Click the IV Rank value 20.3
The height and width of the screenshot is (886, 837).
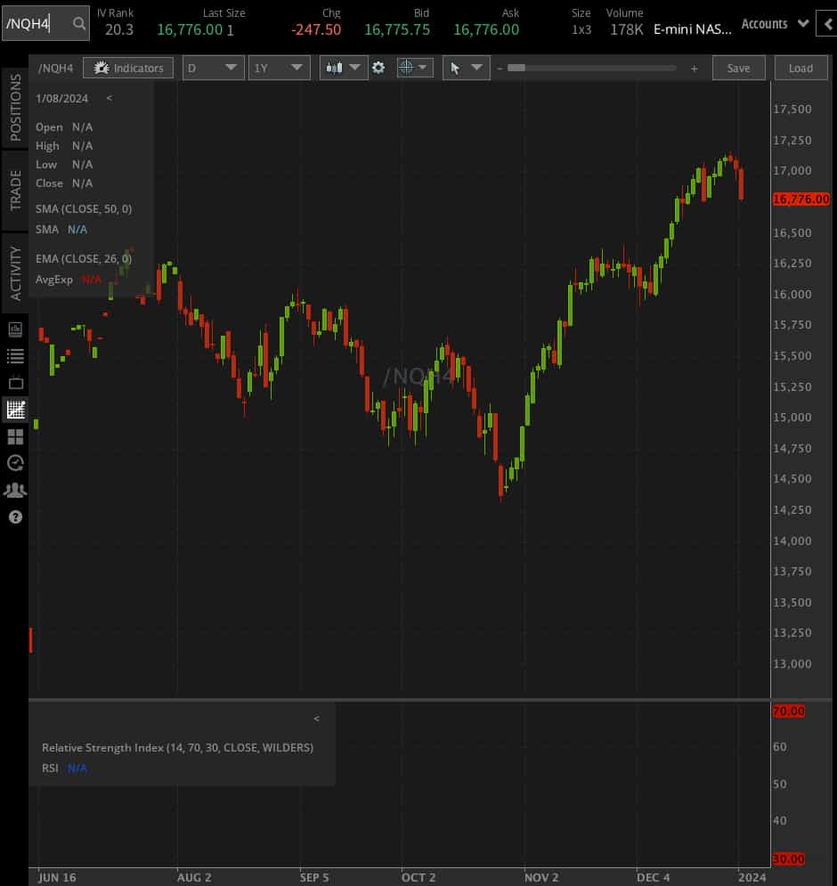point(119,29)
